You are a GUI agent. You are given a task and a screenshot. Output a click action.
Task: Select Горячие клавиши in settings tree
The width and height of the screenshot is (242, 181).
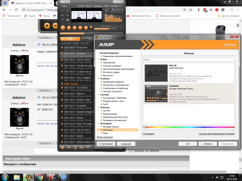click(x=112, y=66)
